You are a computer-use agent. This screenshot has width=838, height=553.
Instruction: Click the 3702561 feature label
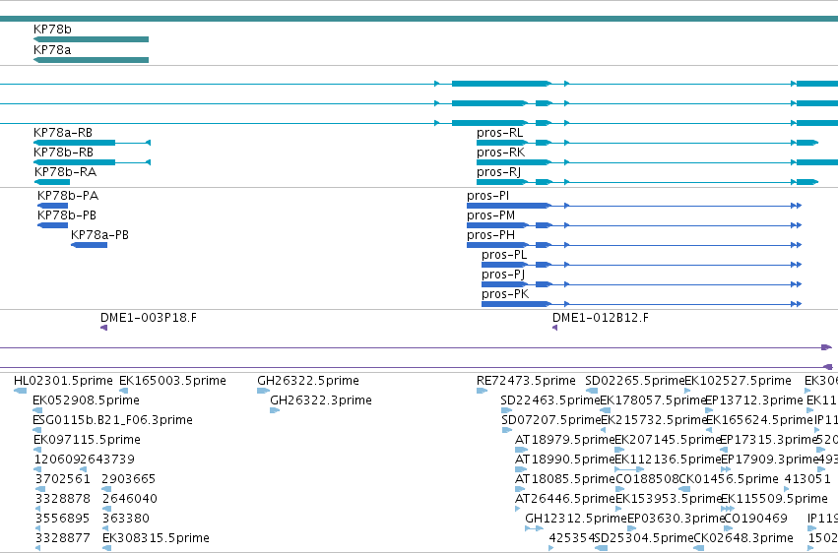coord(62,479)
